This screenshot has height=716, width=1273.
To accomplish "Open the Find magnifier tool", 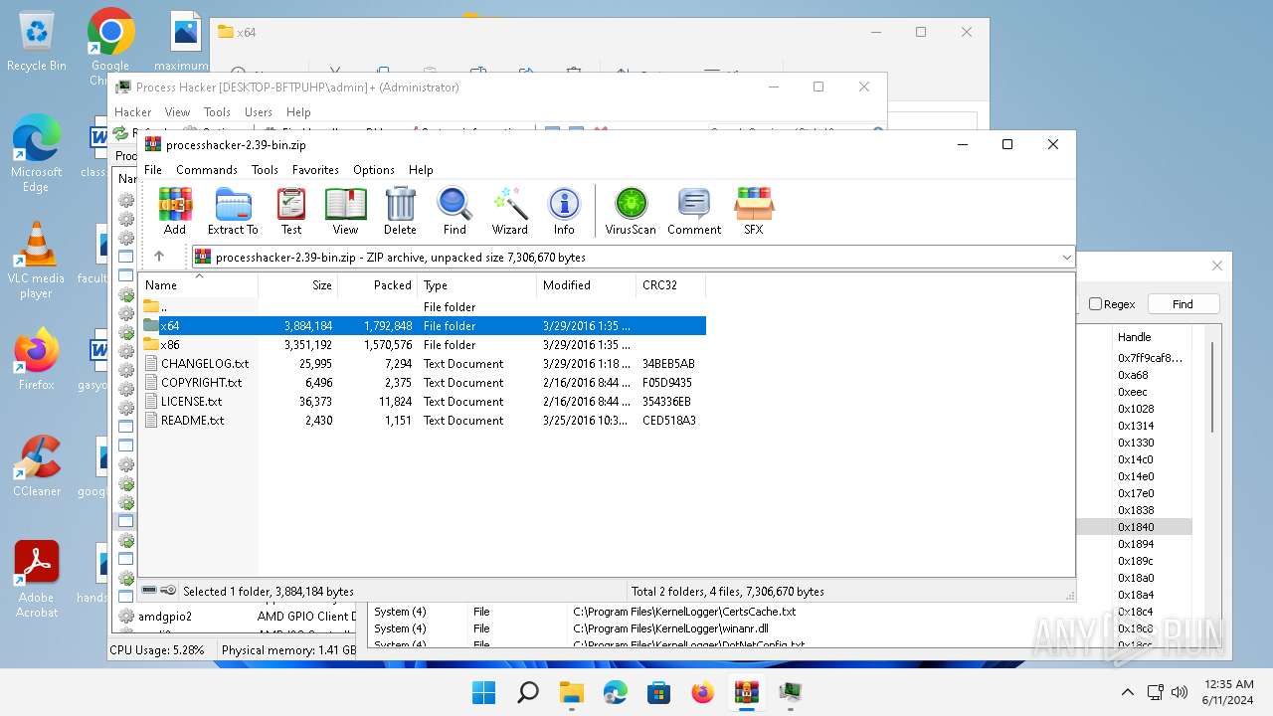I will click(455, 211).
